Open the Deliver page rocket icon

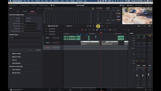pos(111,89)
